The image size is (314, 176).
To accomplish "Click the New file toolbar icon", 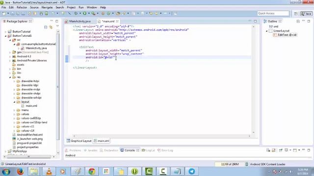I will coord(4,14).
